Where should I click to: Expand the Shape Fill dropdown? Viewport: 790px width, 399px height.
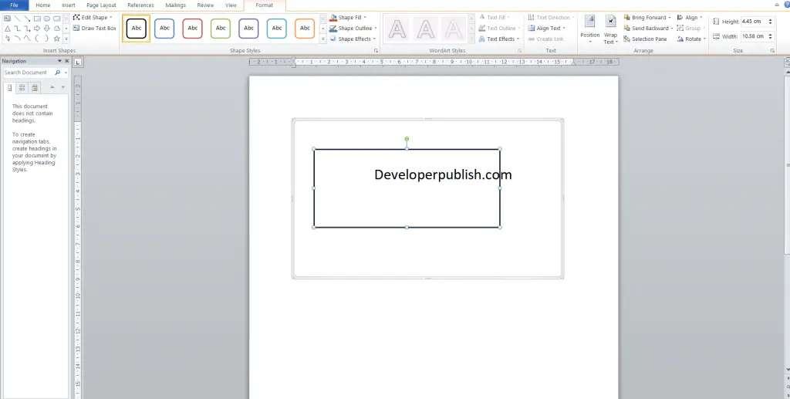(x=365, y=18)
